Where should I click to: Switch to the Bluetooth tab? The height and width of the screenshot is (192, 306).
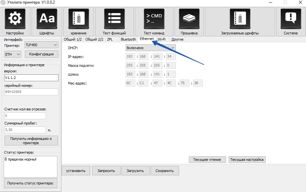point(128,39)
